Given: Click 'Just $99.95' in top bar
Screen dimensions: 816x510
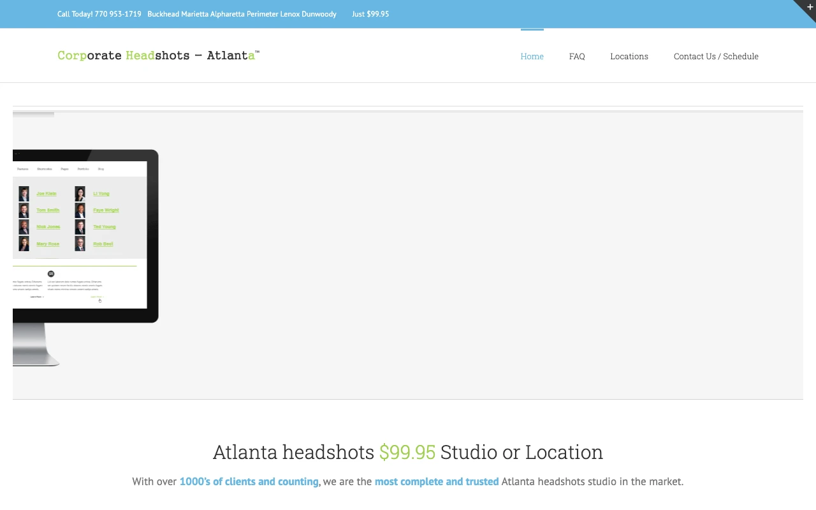Looking at the screenshot, I should (370, 14).
